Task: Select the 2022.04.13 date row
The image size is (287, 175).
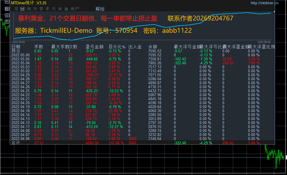Action: click(21, 119)
